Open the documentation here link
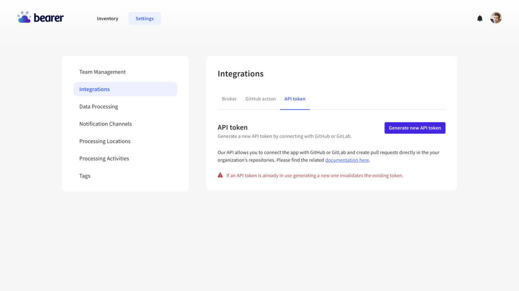The width and height of the screenshot is (519, 291). [x=347, y=160]
